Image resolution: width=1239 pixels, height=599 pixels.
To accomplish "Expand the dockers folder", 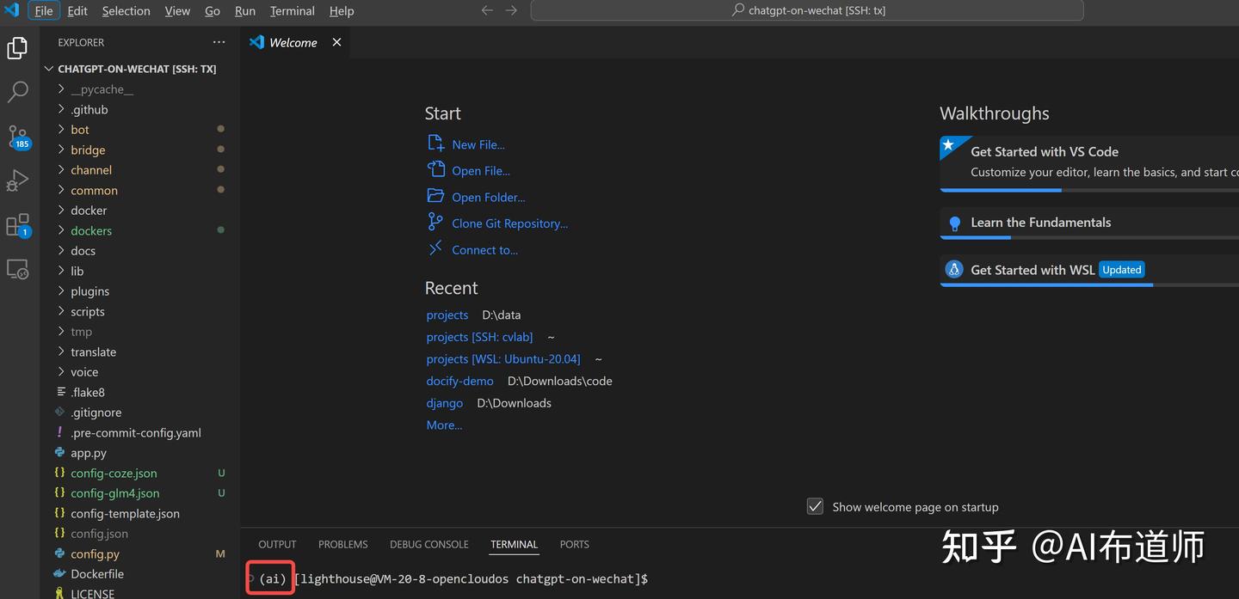I will tap(61, 230).
